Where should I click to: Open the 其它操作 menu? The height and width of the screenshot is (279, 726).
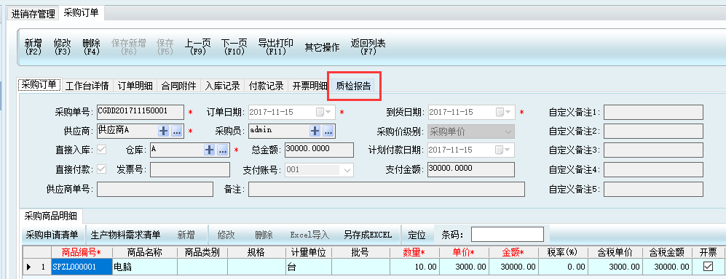click(x=323, y=47)
